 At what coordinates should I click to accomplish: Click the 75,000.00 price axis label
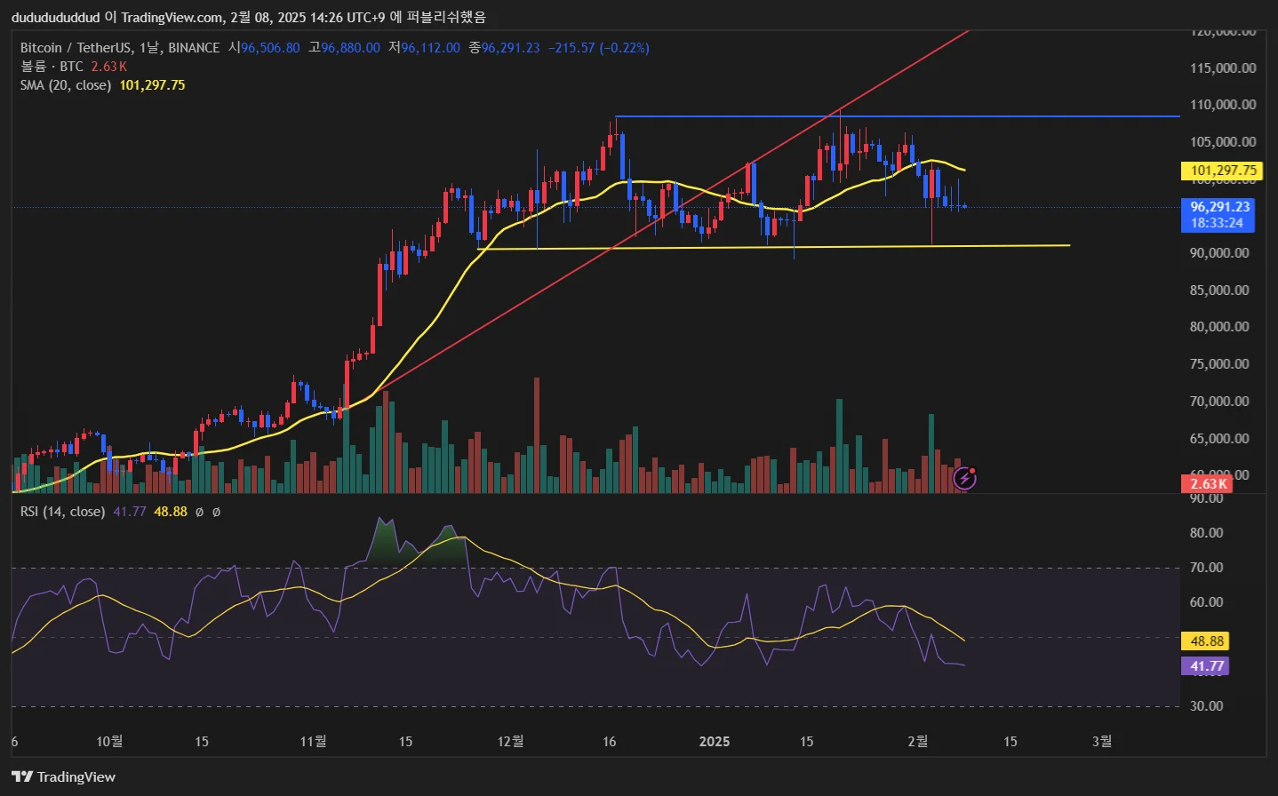pos(1219,364)
